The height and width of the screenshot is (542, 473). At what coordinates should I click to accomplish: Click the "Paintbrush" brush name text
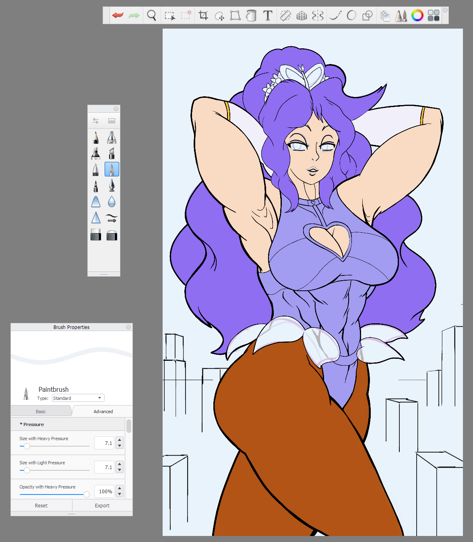point(54,389)
